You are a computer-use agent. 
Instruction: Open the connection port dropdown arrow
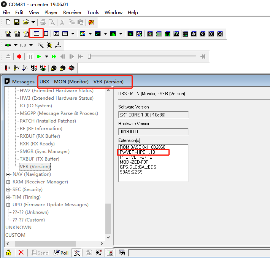click(x=16, y=45)
